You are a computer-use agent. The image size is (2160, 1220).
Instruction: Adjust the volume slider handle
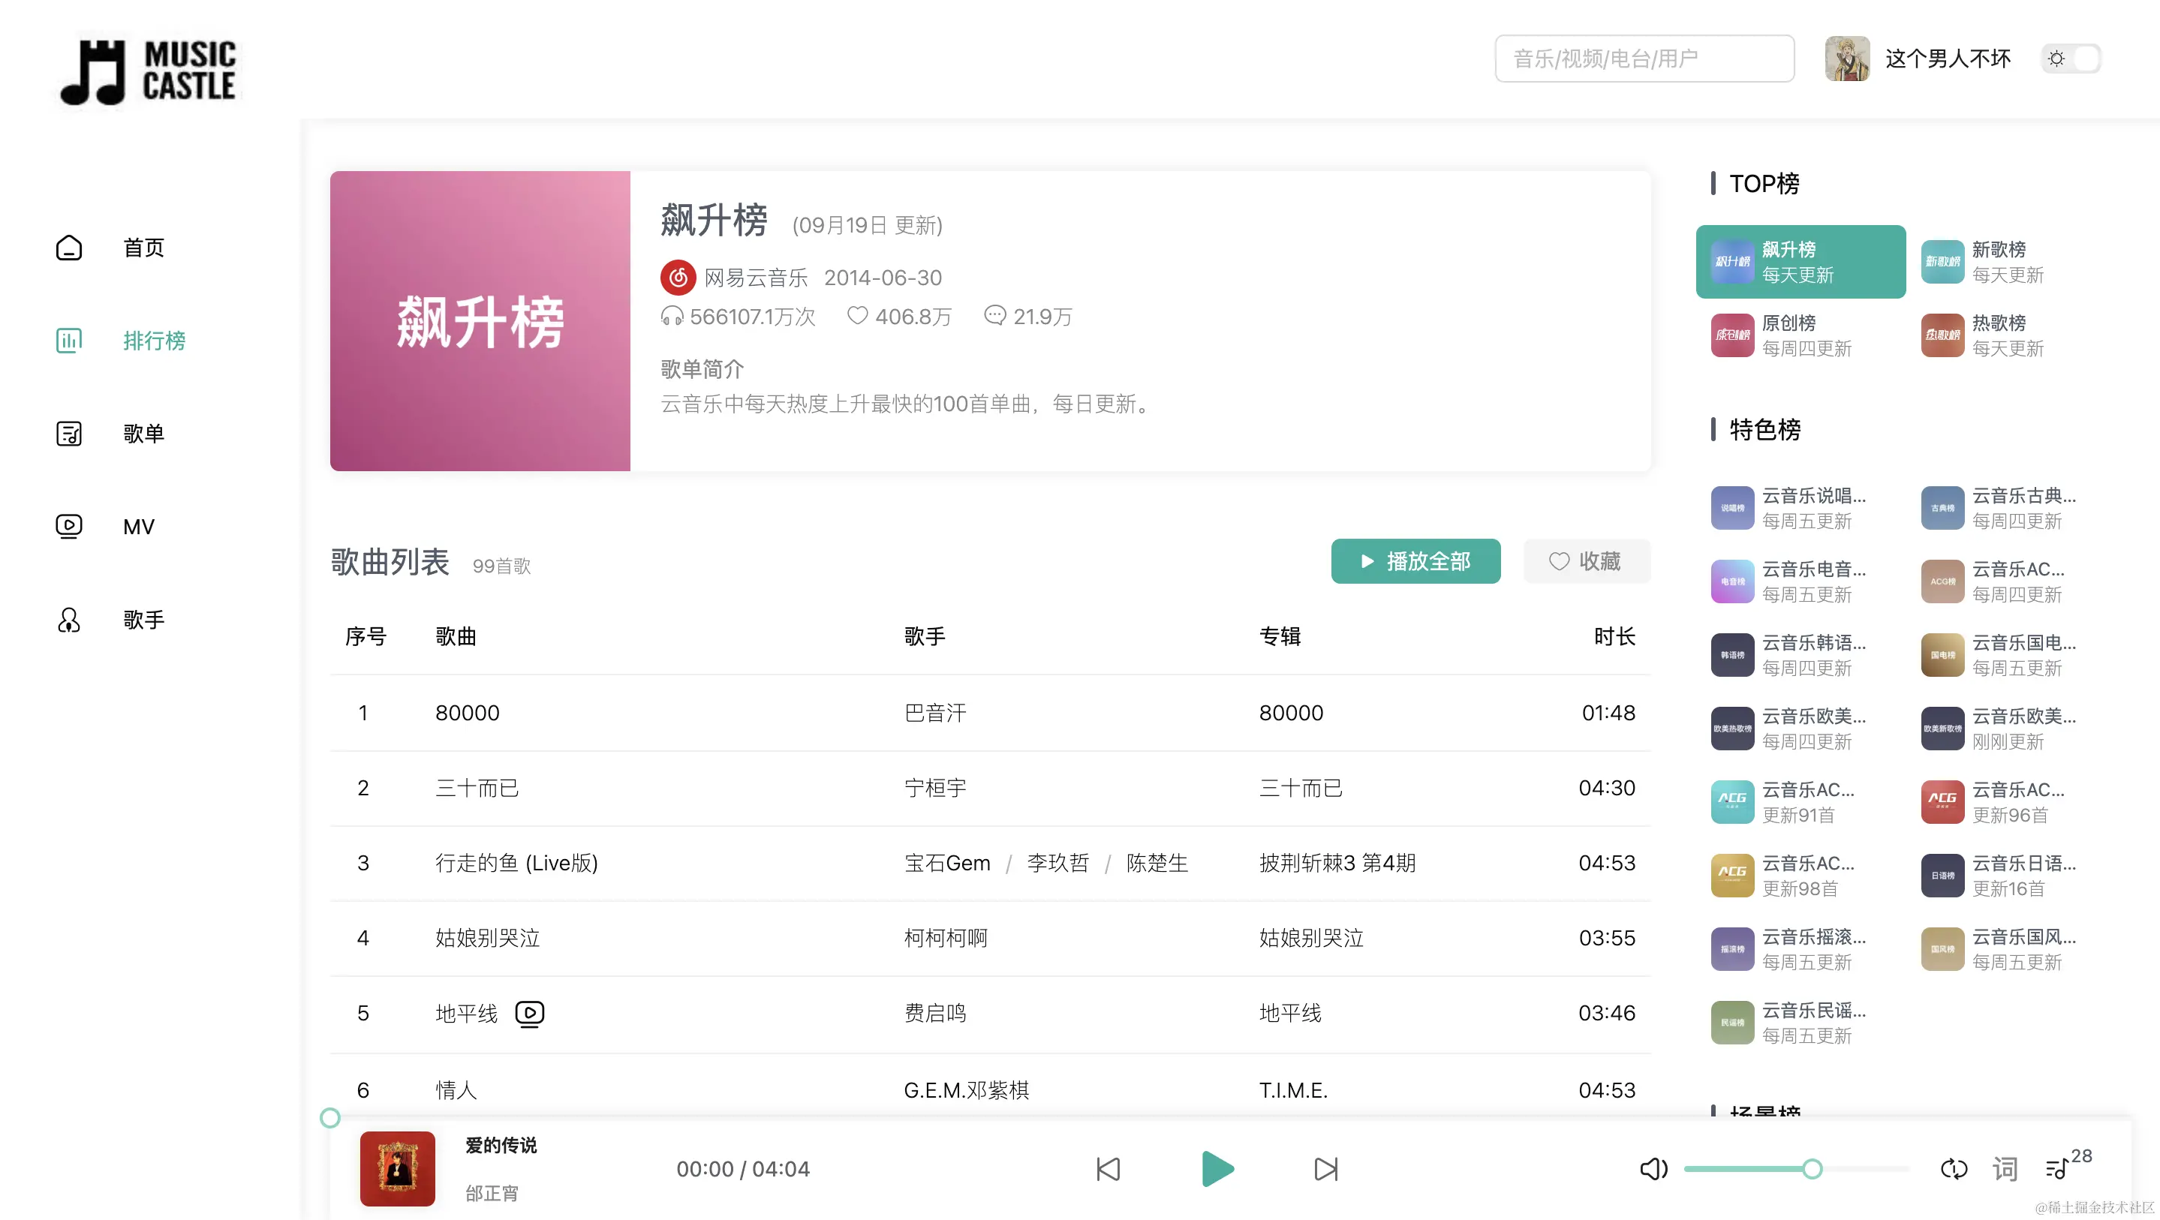(x=1812, y=1169)
